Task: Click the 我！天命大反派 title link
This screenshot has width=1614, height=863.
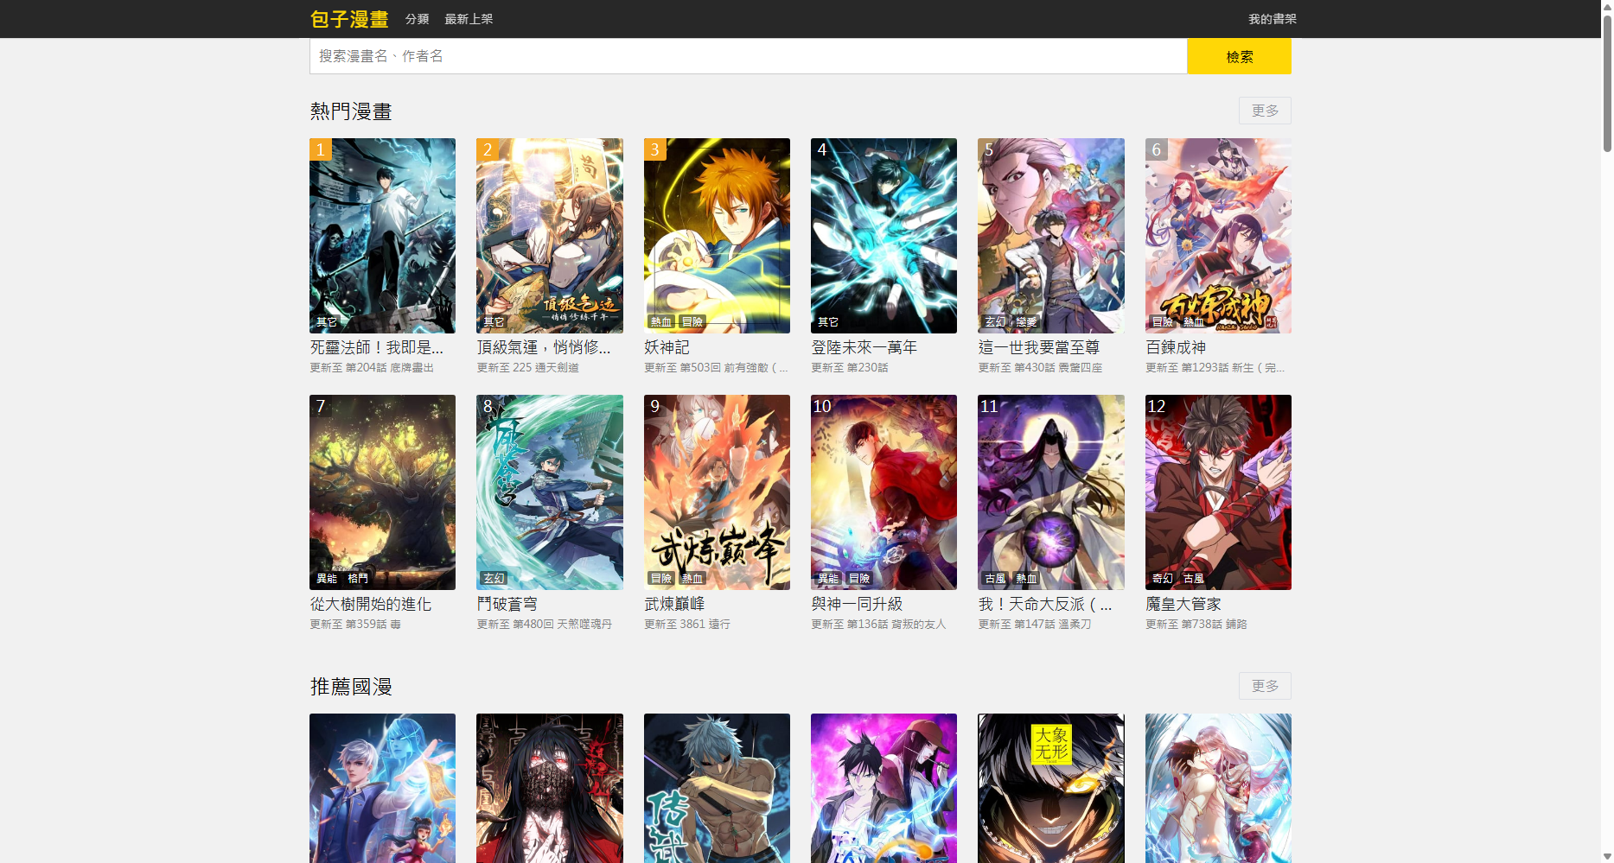Action: click(x=1045, y=604)
